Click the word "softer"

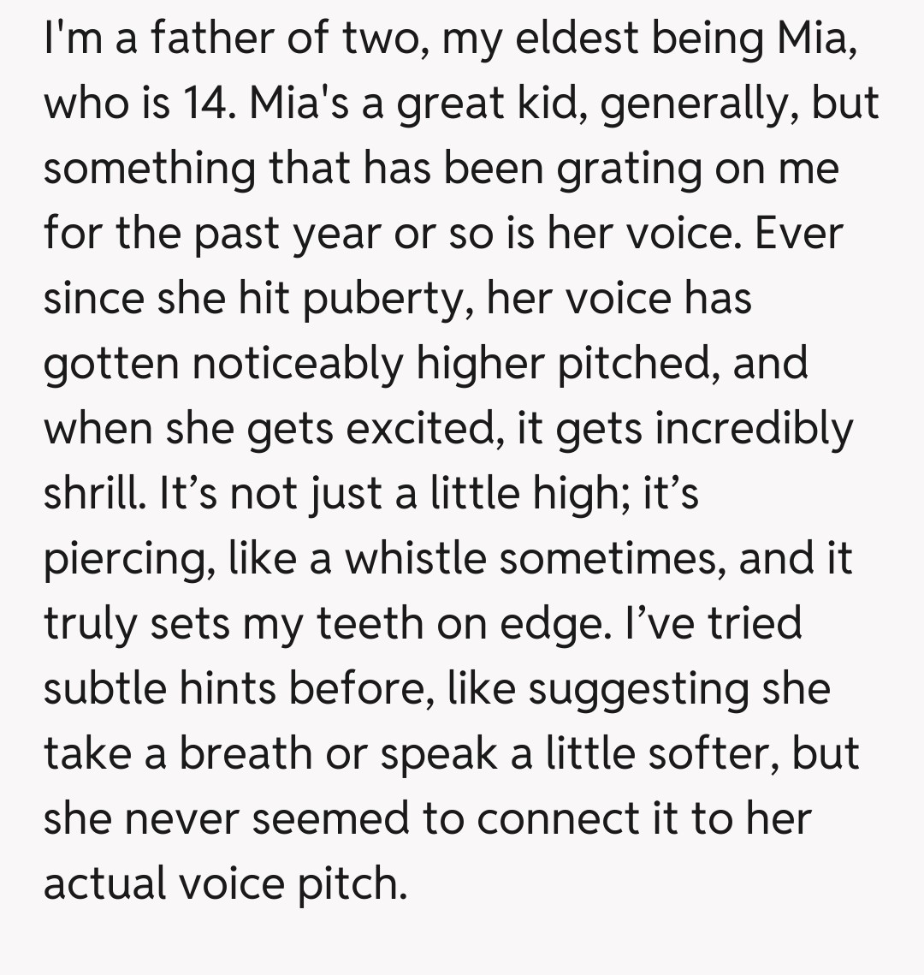coord(712,755)
